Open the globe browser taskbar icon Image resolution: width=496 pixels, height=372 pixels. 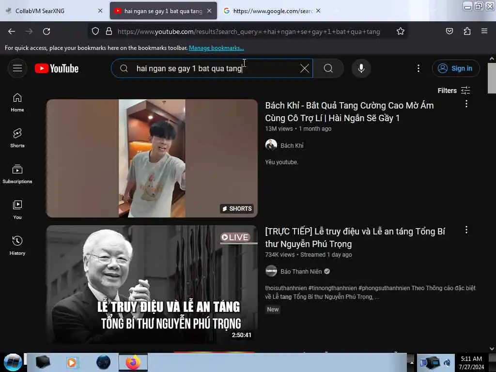click(x=104, y=362)
